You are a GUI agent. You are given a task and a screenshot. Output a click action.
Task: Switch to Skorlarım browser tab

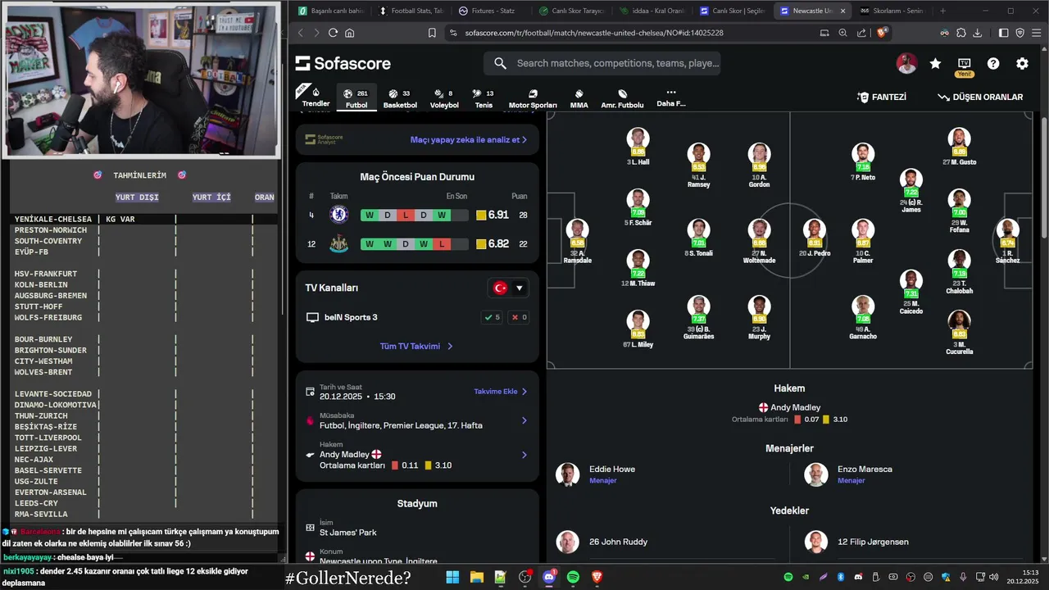892,11
